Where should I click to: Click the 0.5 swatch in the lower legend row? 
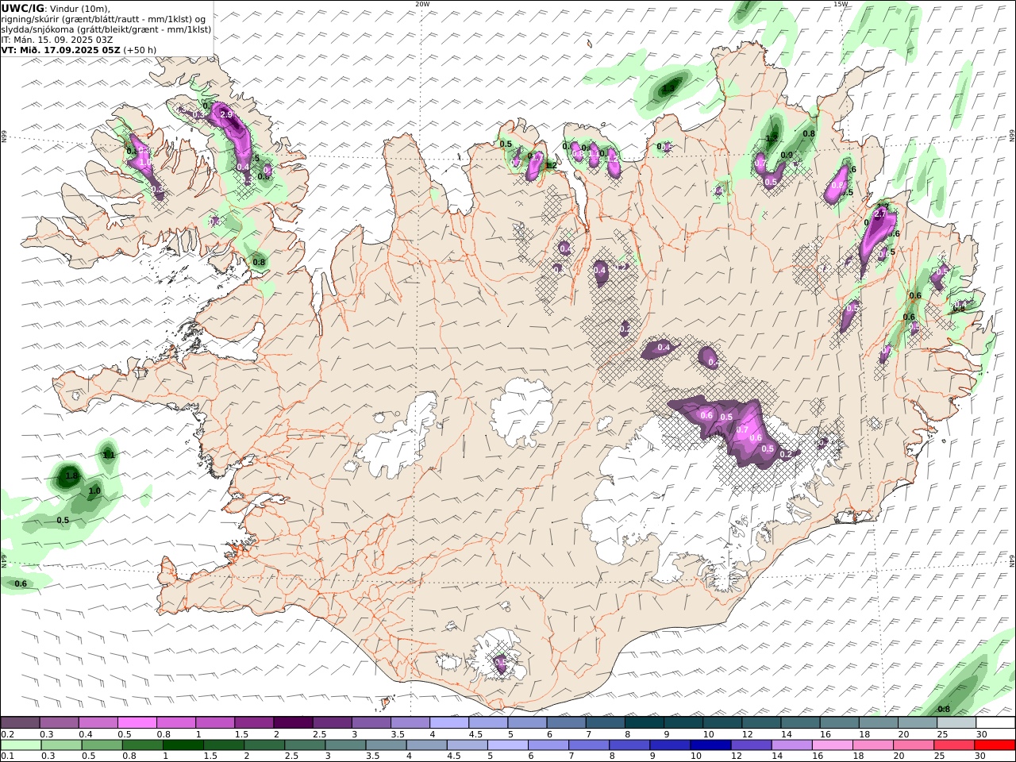(x=102, y=745)
